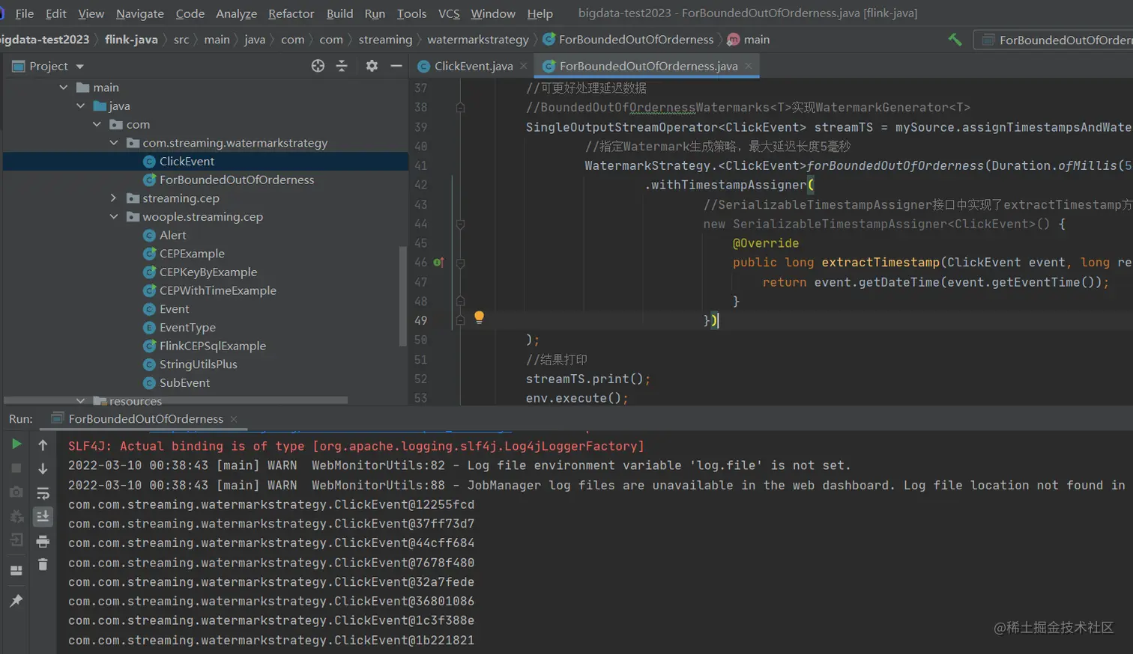The image size is (1133, 654).
Task: Select the EventType enum
Action: tap(187, 328)
